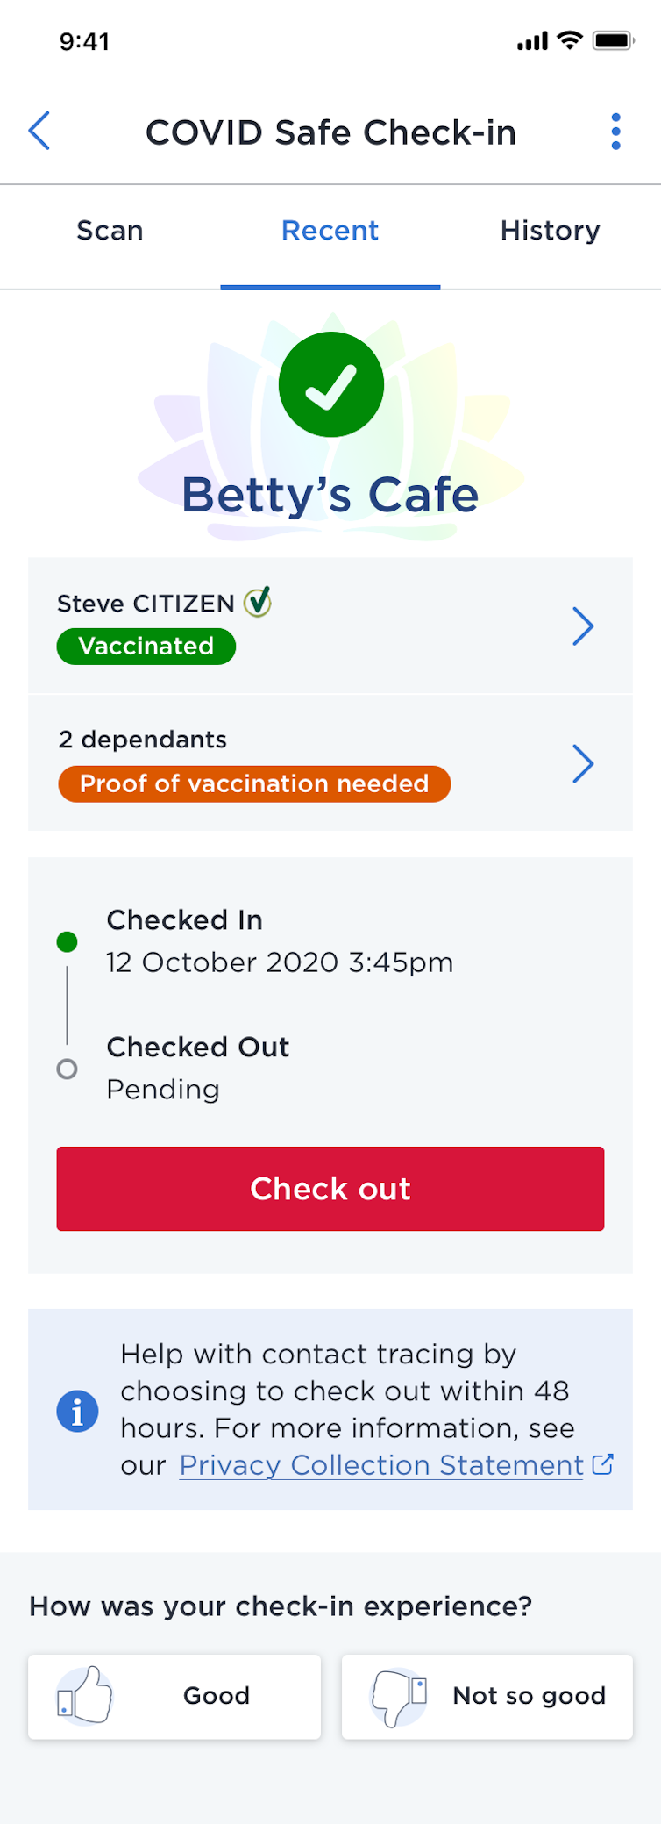Expand the 2 dependants chevron
The width and height of the screenshot is (661, 1824).
click(583, 763)
